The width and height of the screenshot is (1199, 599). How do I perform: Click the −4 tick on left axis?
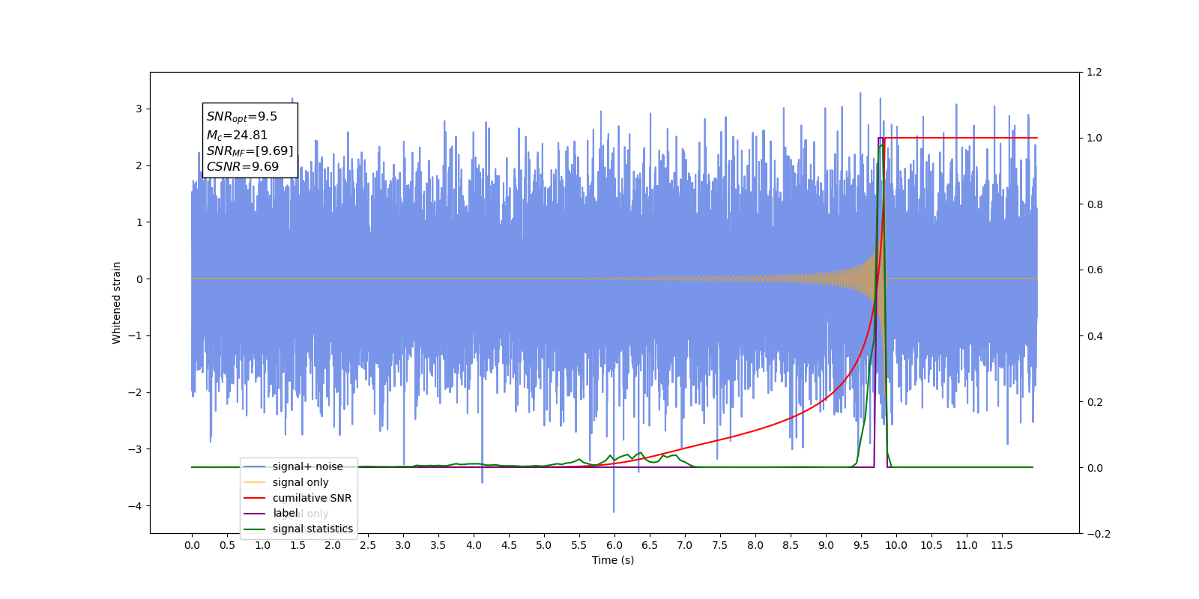click(135, 506)
